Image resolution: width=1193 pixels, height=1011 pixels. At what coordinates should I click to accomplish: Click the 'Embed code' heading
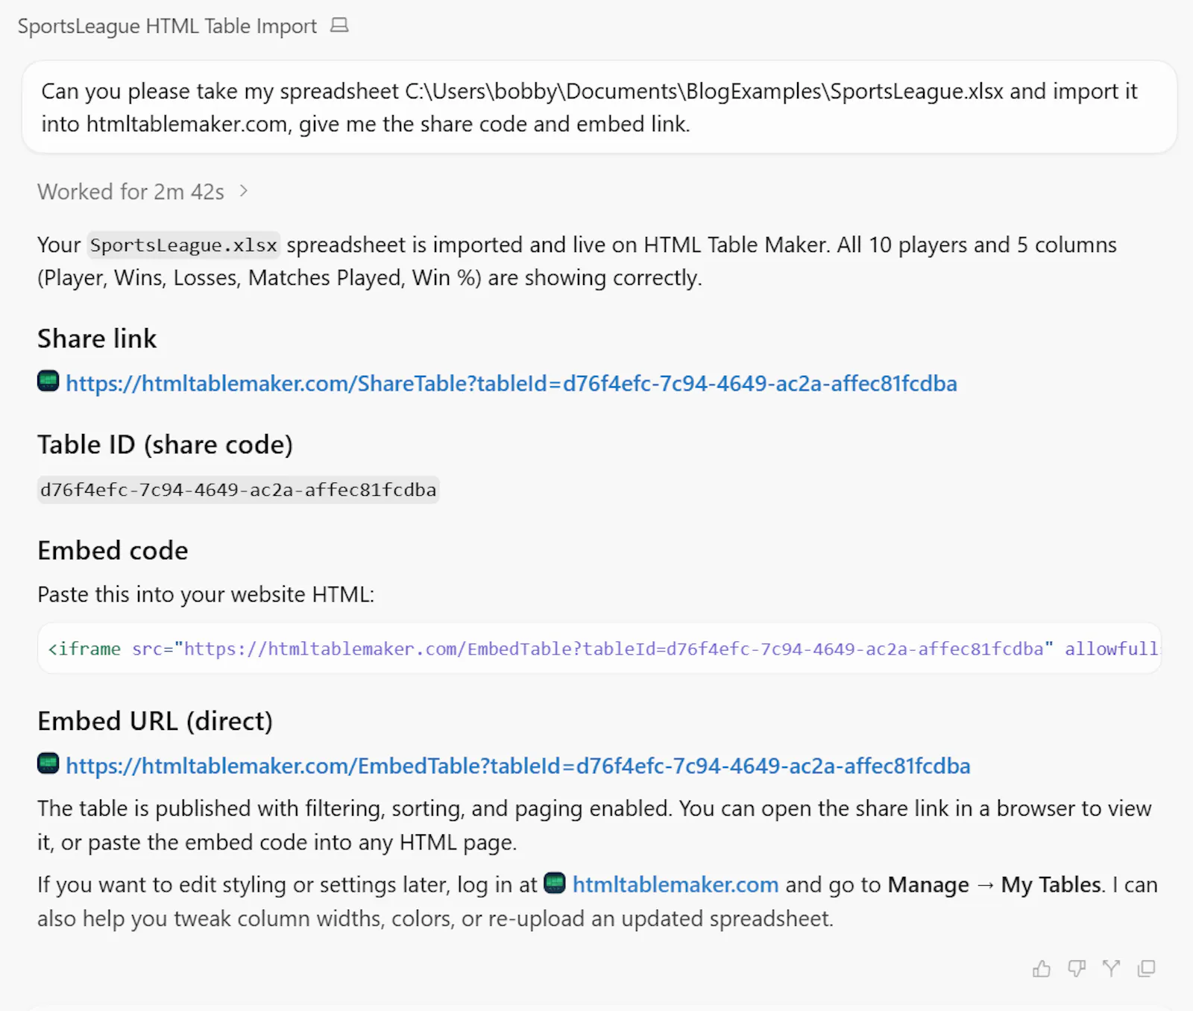(113, 550)
